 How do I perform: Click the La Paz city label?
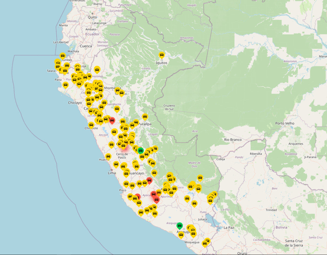click(229, 228)
